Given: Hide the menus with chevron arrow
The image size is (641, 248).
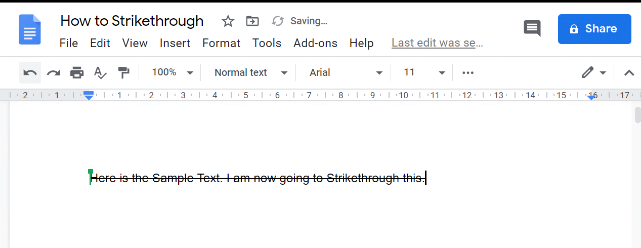Looking at the screenshot, I should point(629,73).
